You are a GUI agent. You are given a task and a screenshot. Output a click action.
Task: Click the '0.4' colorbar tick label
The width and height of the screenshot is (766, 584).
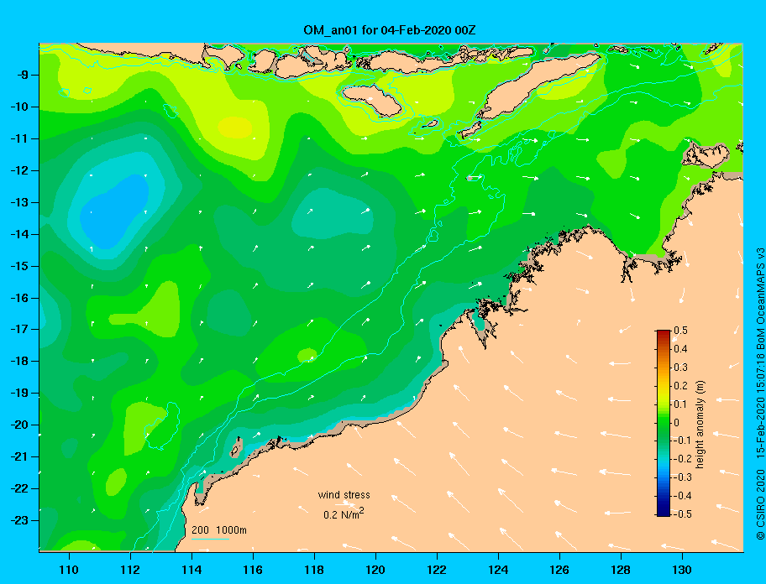click(x=680, y=349)
